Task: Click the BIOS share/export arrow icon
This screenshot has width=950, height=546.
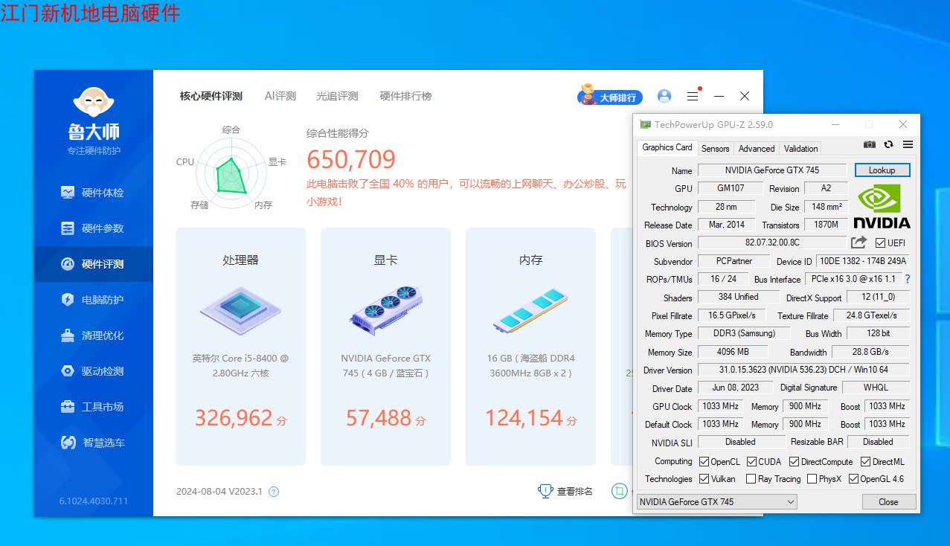Action: [858, 243]
